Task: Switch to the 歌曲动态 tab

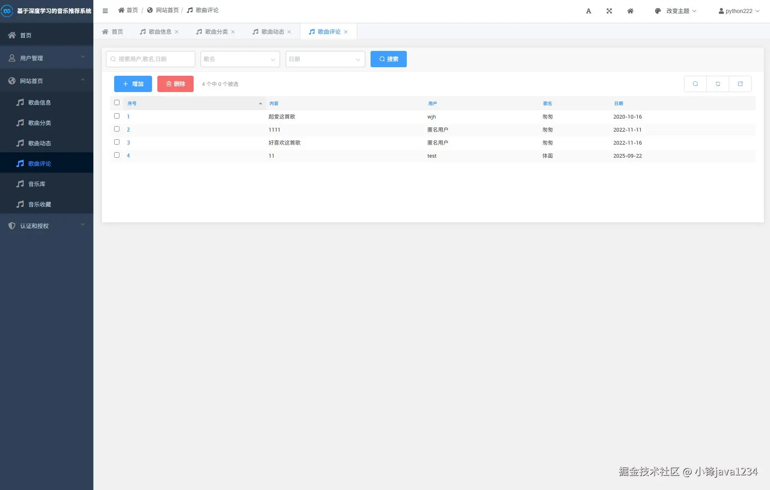Action: 268,32
